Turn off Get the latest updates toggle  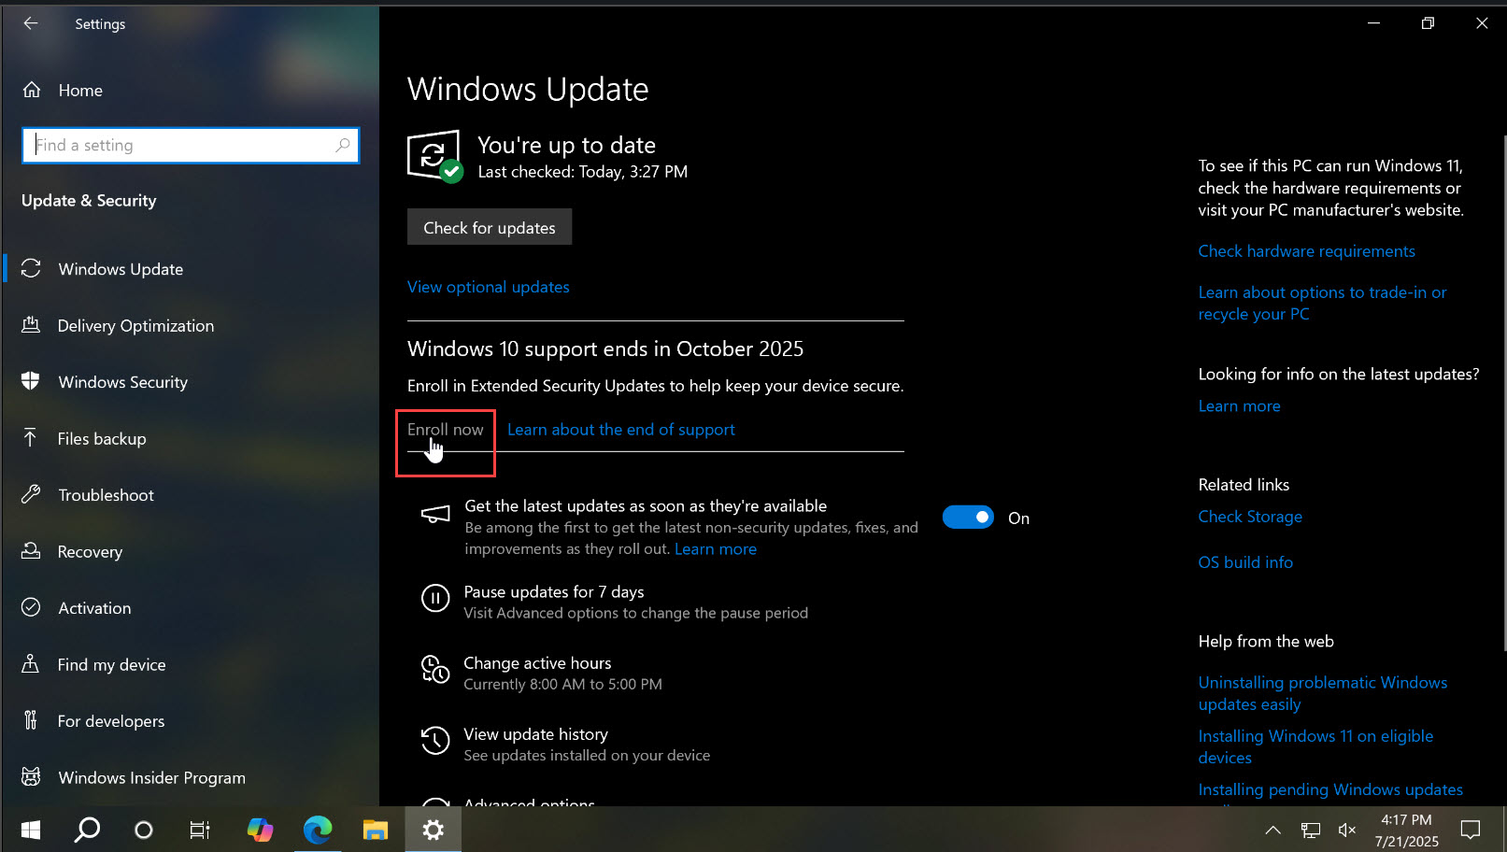[968, 517]
